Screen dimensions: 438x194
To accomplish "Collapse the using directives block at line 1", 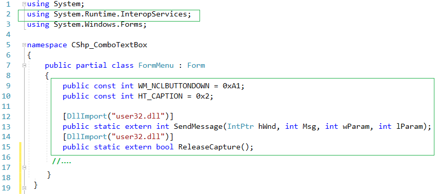I will 24,5.
